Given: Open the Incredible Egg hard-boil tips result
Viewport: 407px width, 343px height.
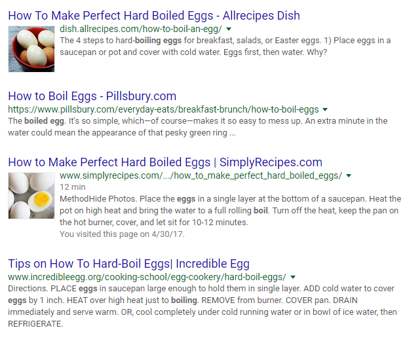Looking at the screenshot, I should click(x=128, y=264).
